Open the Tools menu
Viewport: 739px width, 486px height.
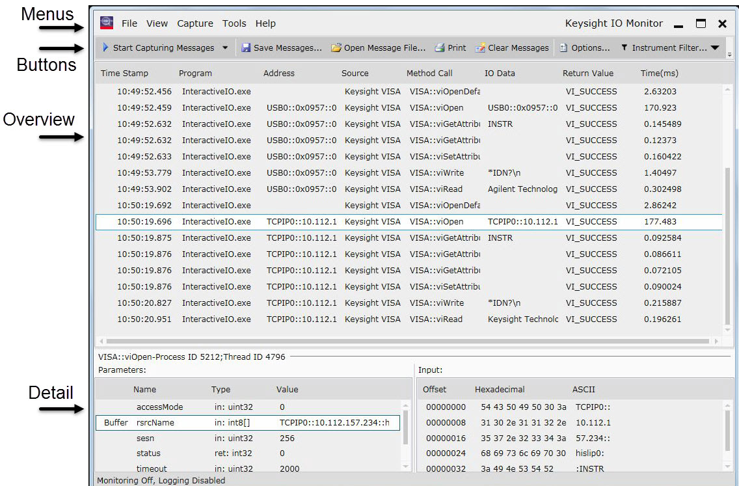coord(234,23)
